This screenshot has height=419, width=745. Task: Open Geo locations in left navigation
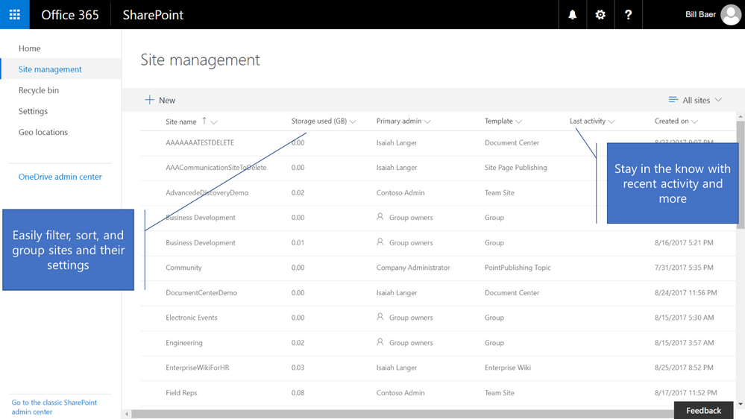click(43, 132)
